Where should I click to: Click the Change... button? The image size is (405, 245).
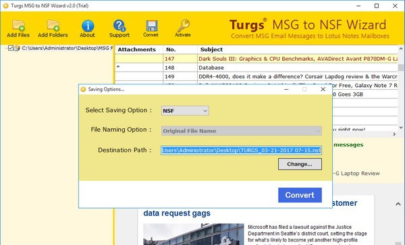pos(300,164)
